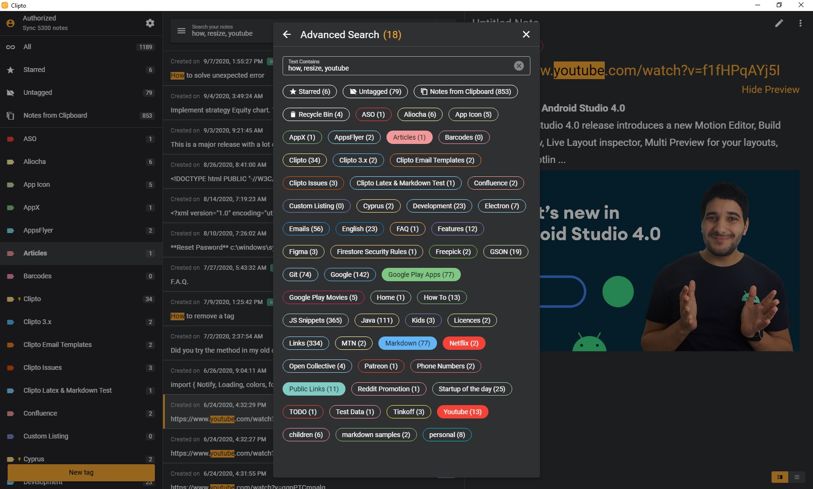Click the pencil edit note icon
The width and height of the screenshot is (813, 489).
[779, 23]
